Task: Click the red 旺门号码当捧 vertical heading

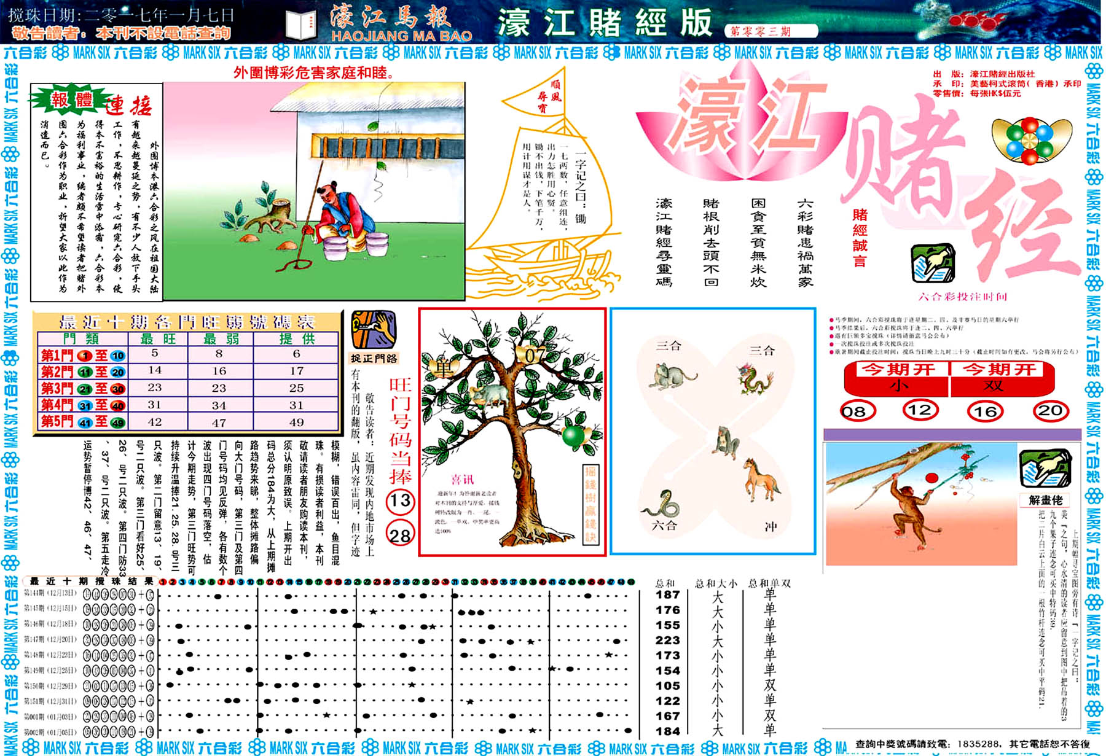Action: pos(400,431)
